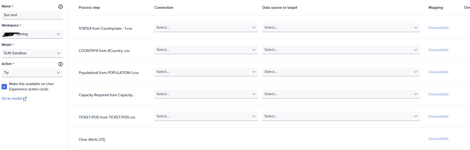Expand the SUN Sandbox model dropdown
470x150 pixels.
point(32,53)
